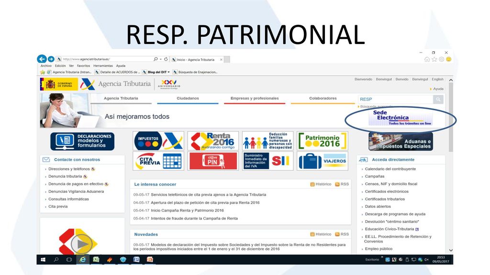Open the Aduanas e Impuestos Especiales banner
This screenshot has height=275, width=490.
[401, 141]
